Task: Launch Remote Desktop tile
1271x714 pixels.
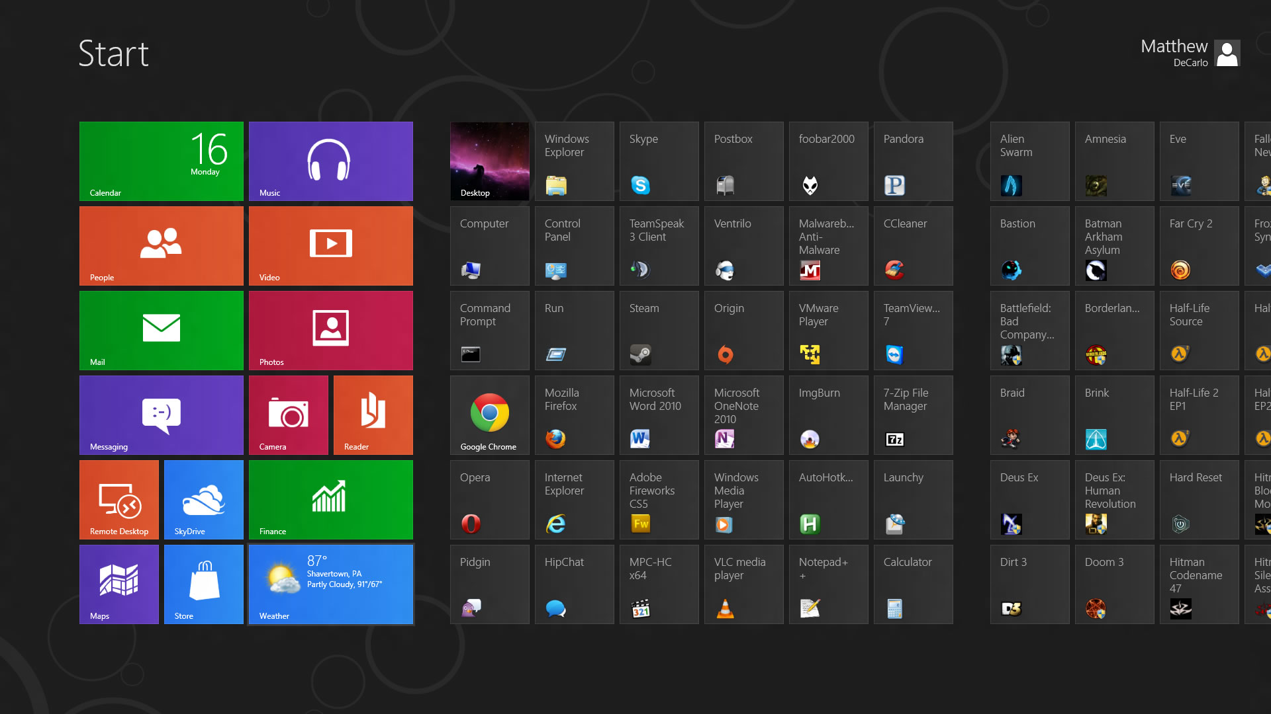Action: (119, 500)
